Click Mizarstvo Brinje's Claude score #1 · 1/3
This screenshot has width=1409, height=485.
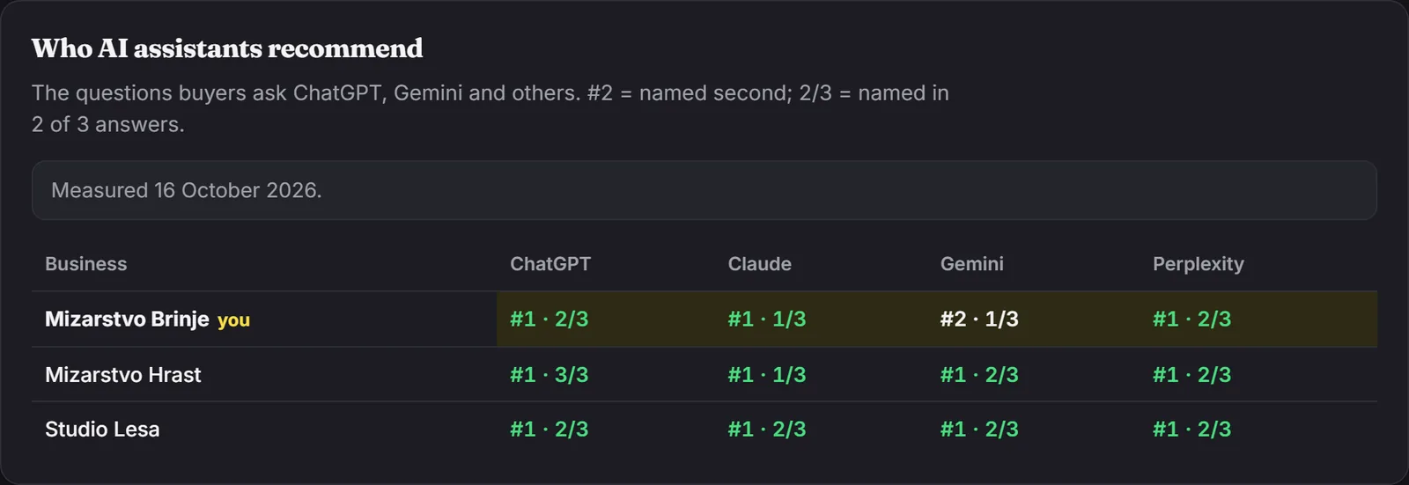click(x=767, y=319)
